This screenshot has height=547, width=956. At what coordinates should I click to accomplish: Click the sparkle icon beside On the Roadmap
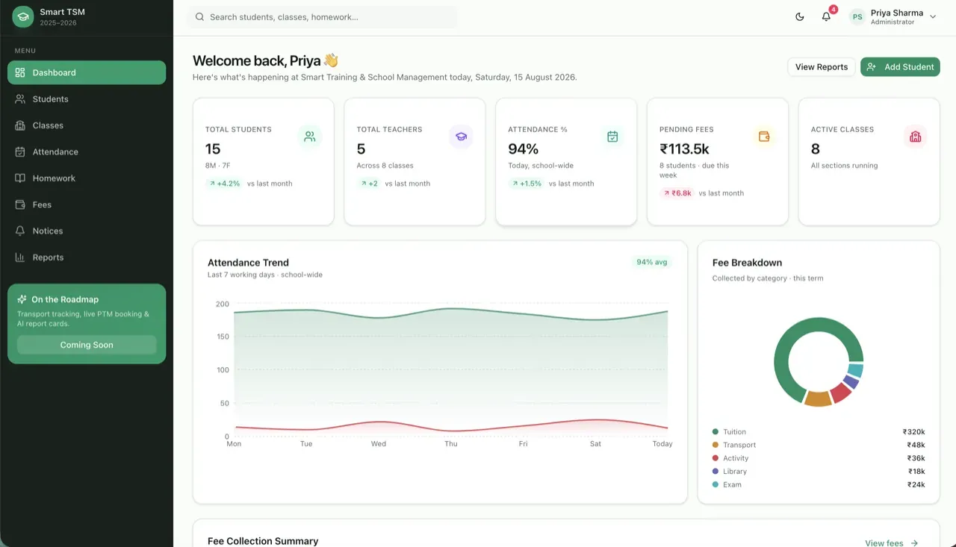[22, 299]
